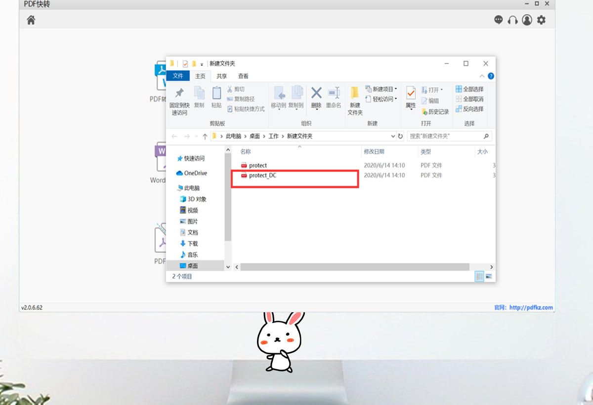Screen dimensions: 593x405
Task: Click the 全部选择 (Select All) button
Action: tap(470, 89)
